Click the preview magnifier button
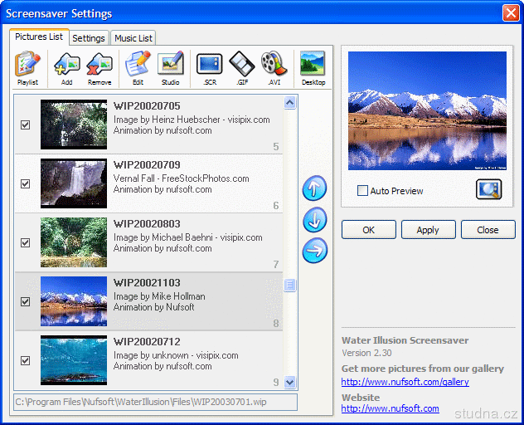This screenshot has width=524, height=425. tap(488, 189)
